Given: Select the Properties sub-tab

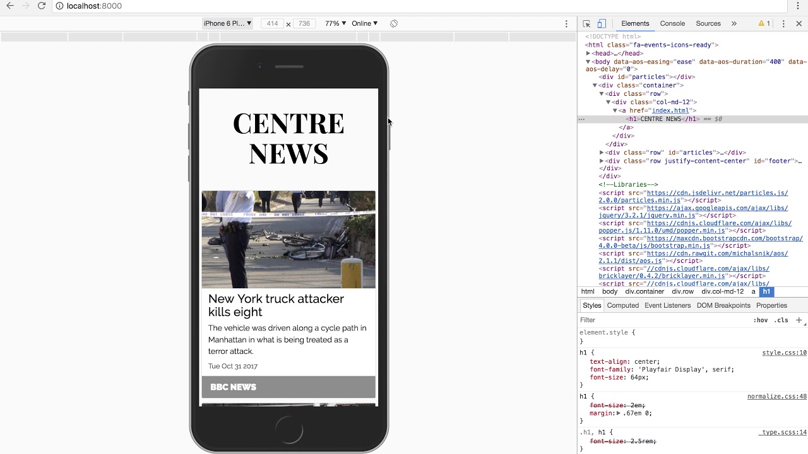Looking at the screenshot, I should click(x=771, y=305).
